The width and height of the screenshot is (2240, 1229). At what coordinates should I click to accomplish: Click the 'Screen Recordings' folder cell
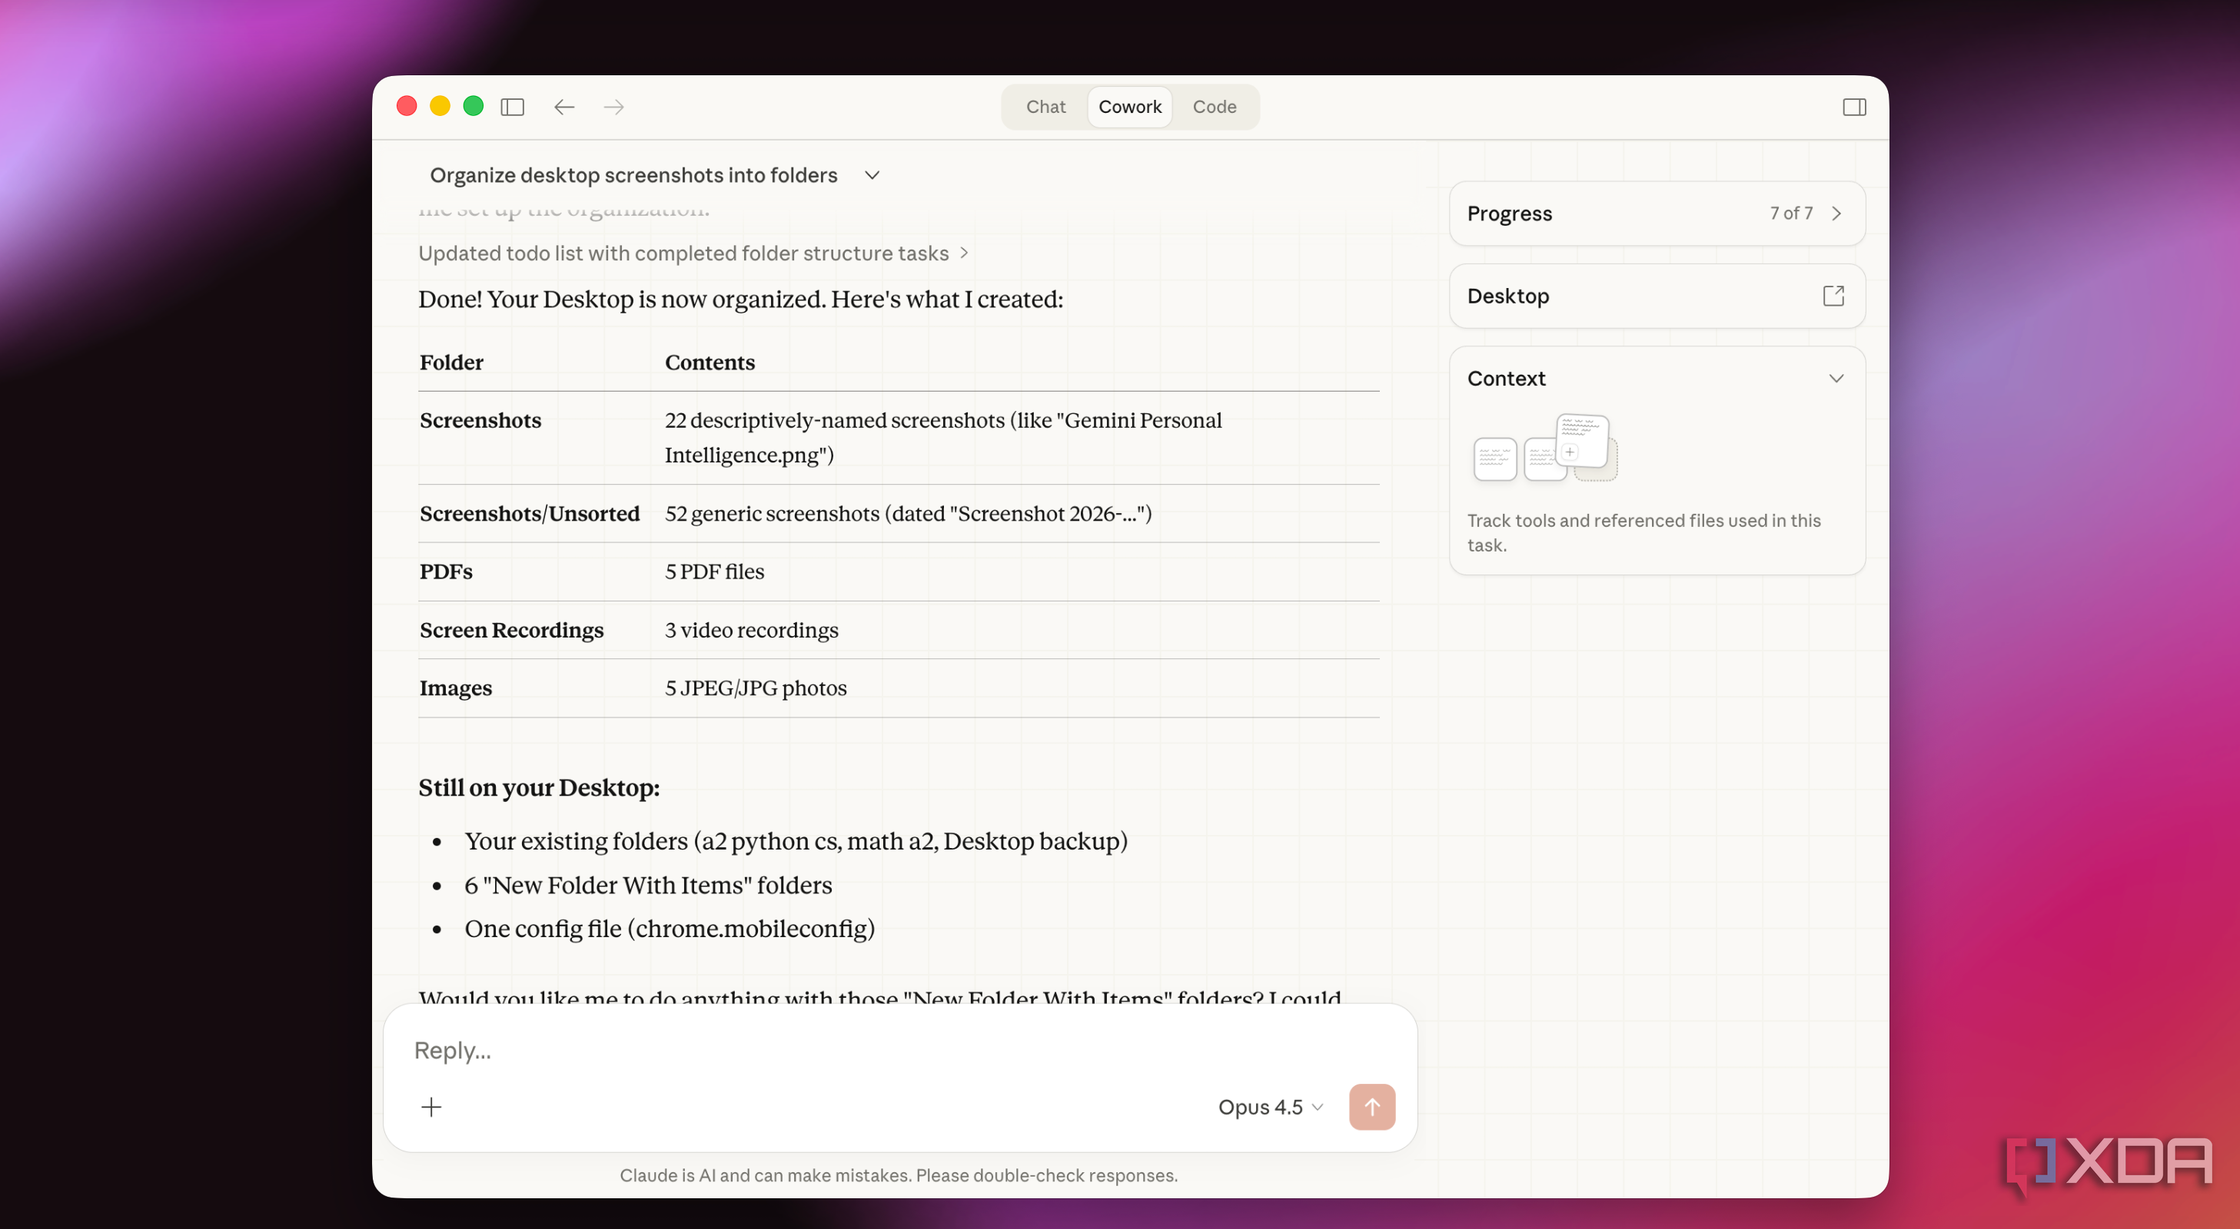[x=511, y=629]
